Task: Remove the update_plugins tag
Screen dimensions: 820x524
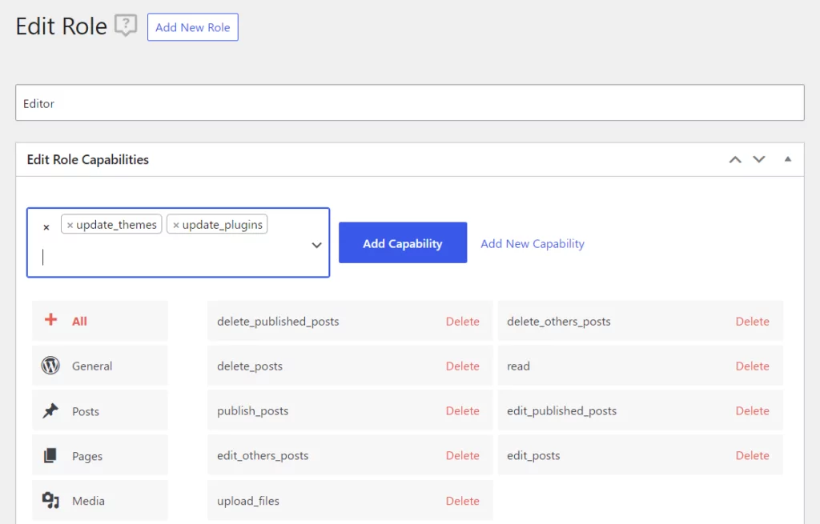Action: [175, 225]
